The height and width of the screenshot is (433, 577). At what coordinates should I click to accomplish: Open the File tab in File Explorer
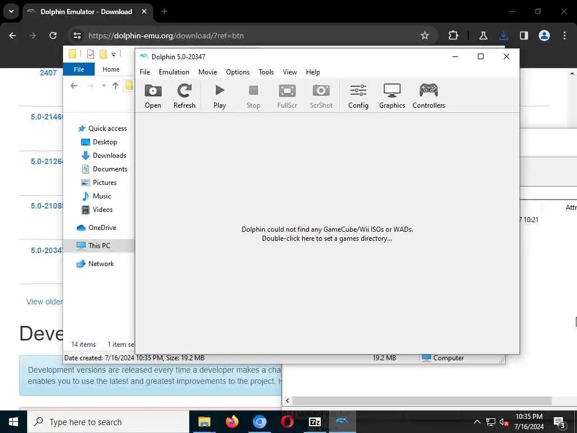click(79, 69)
